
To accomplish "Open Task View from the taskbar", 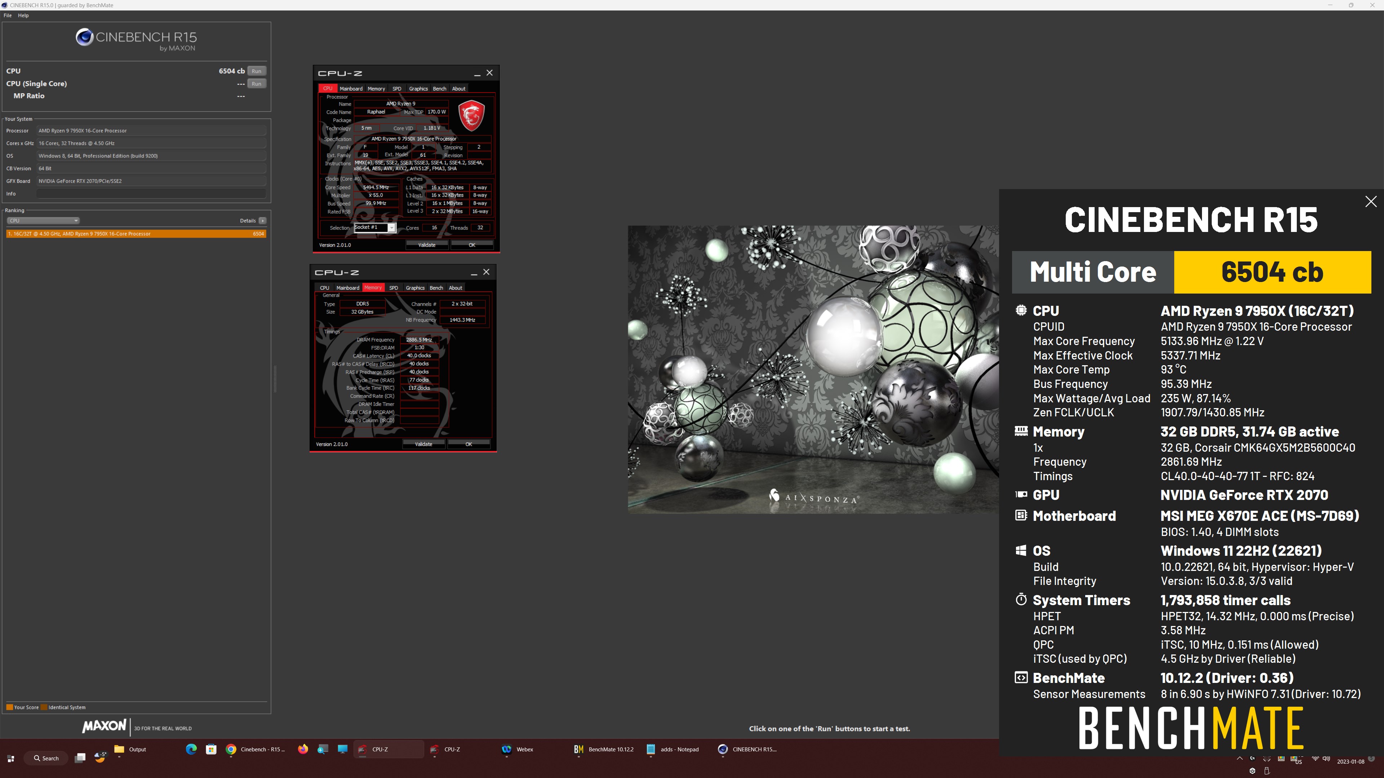I will pos(80,757).
